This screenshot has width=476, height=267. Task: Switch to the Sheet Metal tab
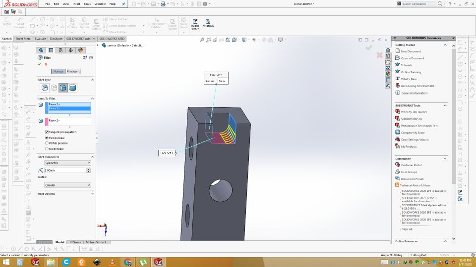(x=23, y=39)
